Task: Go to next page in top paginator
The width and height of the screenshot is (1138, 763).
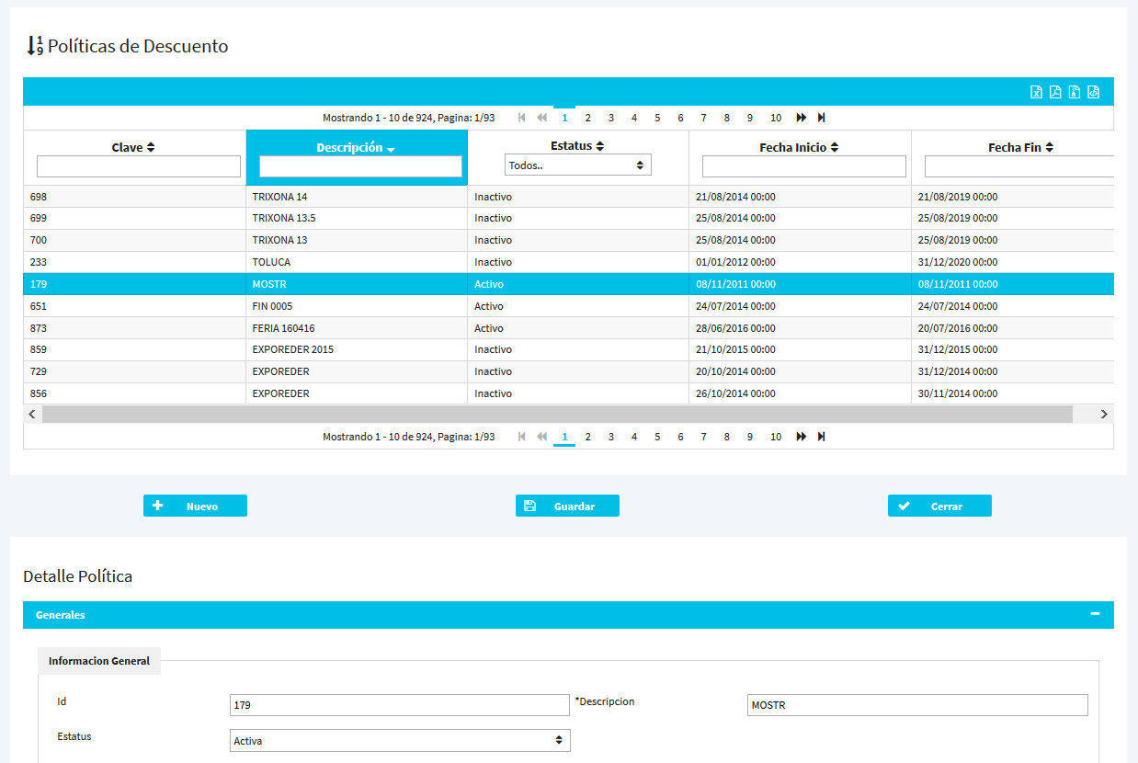Action: [x=802, y=118]
